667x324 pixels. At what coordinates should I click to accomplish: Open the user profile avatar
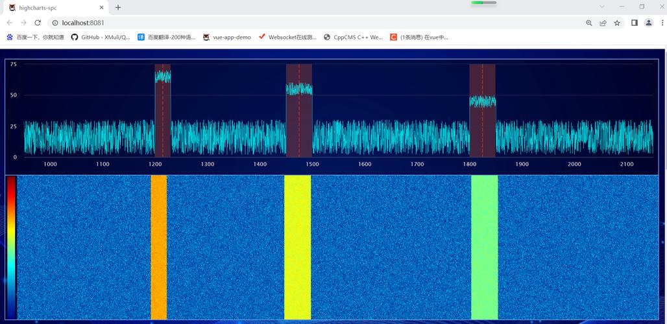[648, 23]
